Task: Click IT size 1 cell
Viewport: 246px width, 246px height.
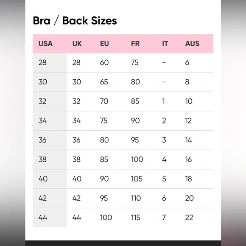Action: [163, 101]
